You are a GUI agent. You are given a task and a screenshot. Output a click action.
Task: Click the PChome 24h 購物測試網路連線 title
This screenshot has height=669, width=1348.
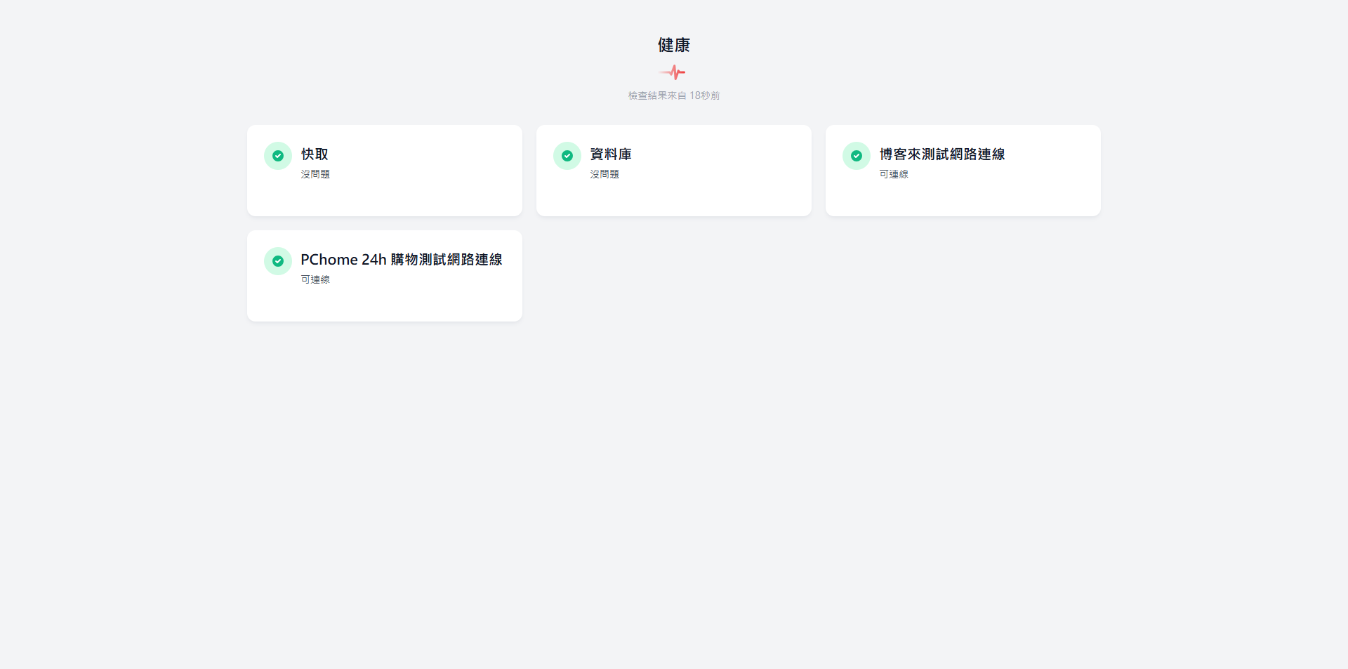point(402,260)
